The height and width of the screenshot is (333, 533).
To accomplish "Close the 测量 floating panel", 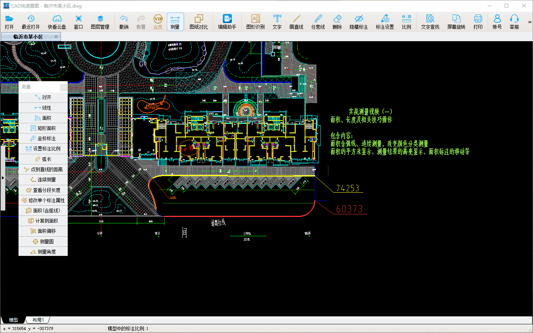I will click(63, 87).
